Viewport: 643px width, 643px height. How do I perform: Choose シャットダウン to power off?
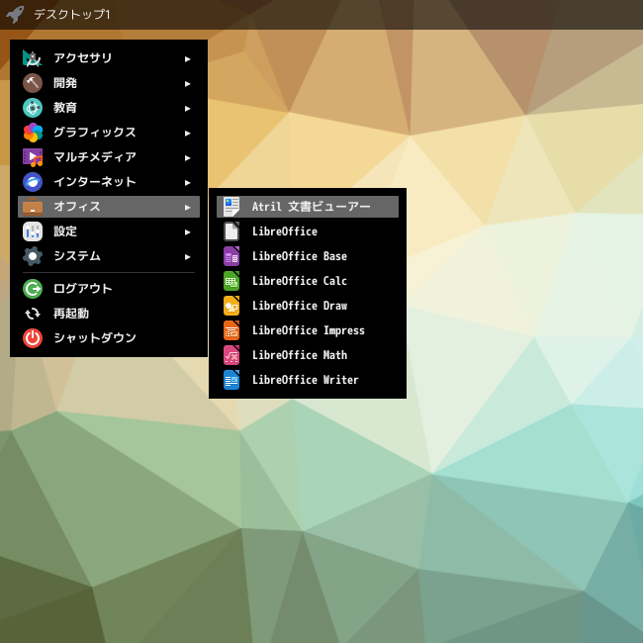[109, 338]
